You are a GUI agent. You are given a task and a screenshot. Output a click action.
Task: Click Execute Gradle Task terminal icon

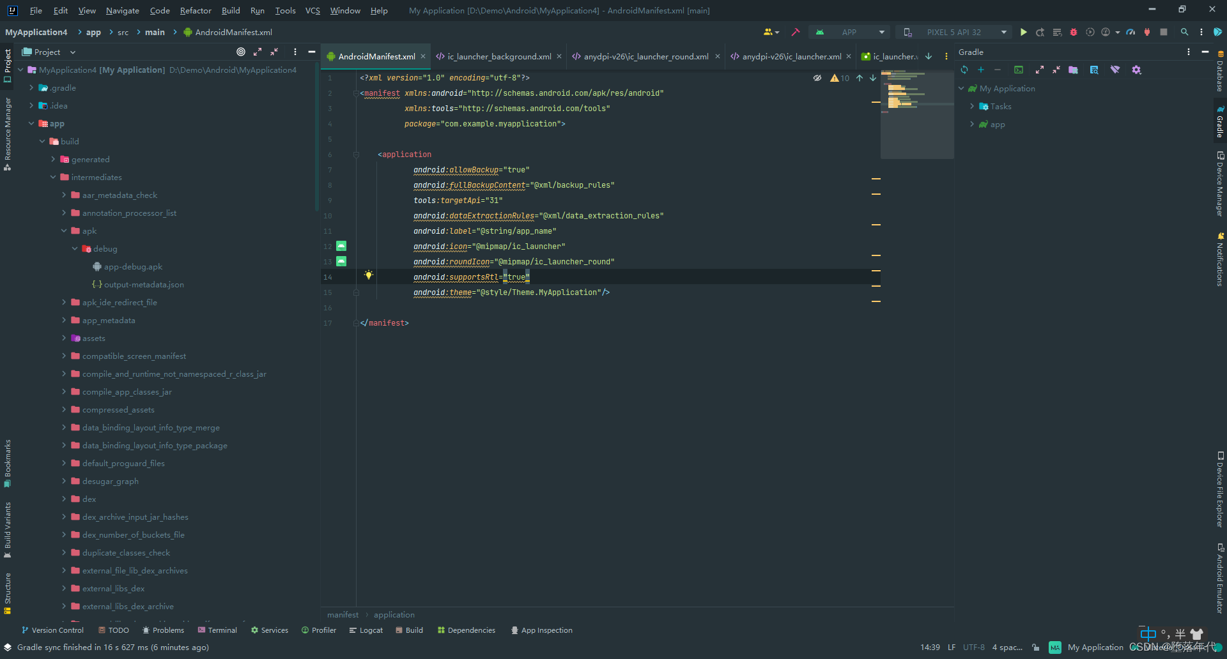click(x=1019, y=70)
